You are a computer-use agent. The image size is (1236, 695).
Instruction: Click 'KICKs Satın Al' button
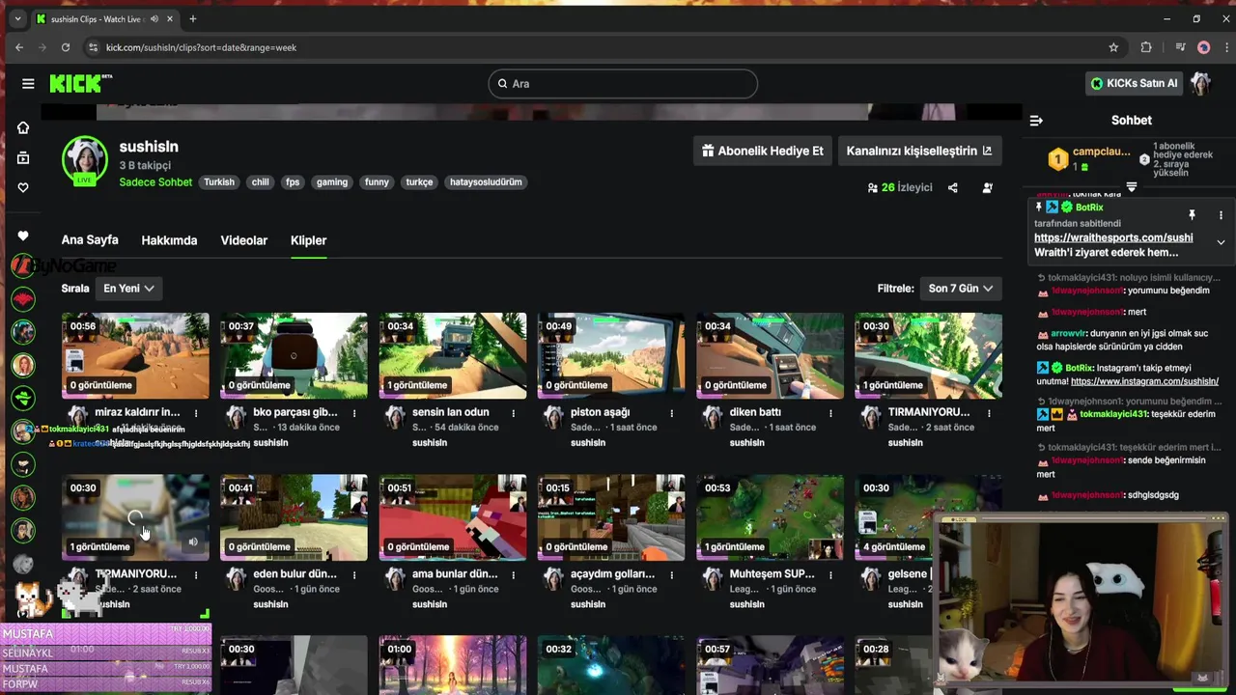1134,83
